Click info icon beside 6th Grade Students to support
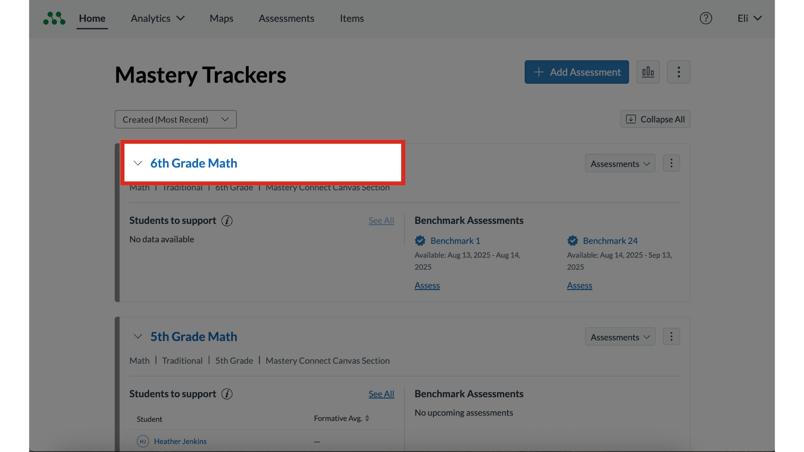 point(227,221)
